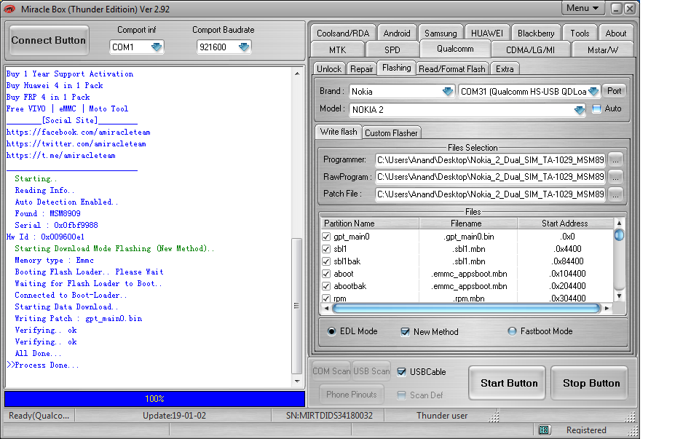Click the files list vertical scrollbar thumb
The height and width of the screenshot is (439, 699).
(619, 235)
